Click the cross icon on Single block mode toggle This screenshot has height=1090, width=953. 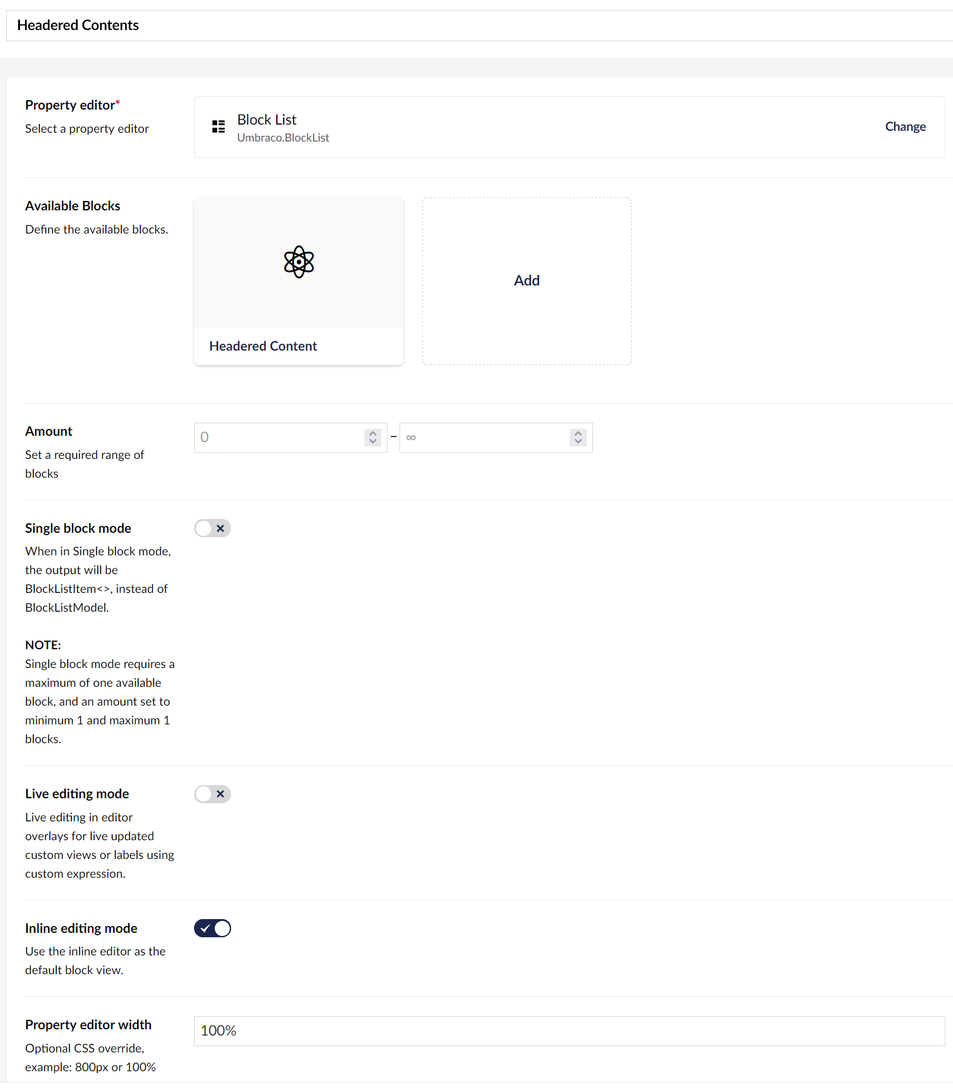(x=220, y=528)
